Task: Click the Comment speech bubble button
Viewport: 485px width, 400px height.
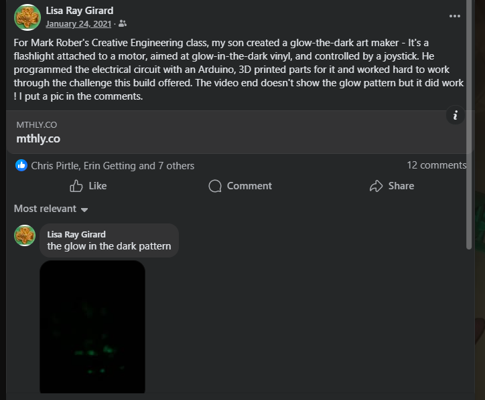Action: (240, 186)
